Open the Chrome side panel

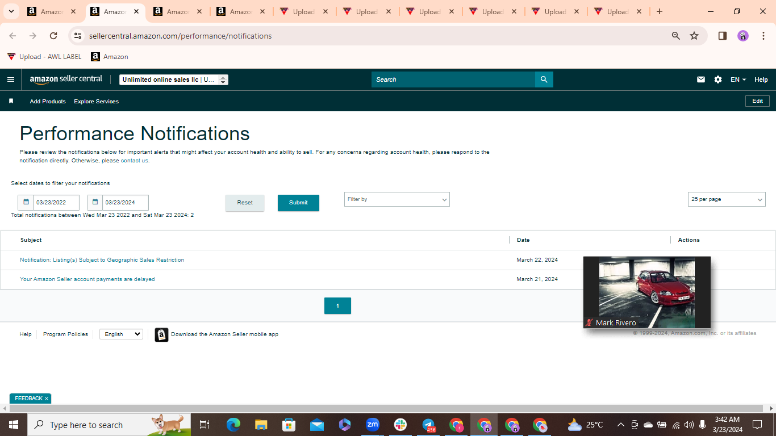point(723,36)
